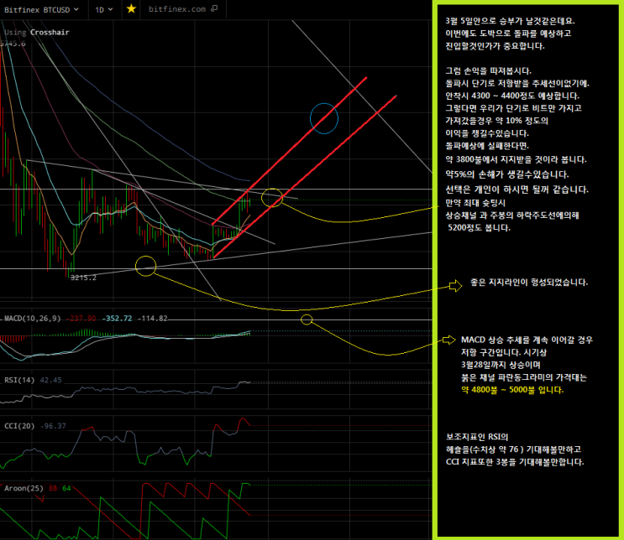Open the bitfinex.com link
The height and width of the screenshot is (540, 624).
click(177, 8)
